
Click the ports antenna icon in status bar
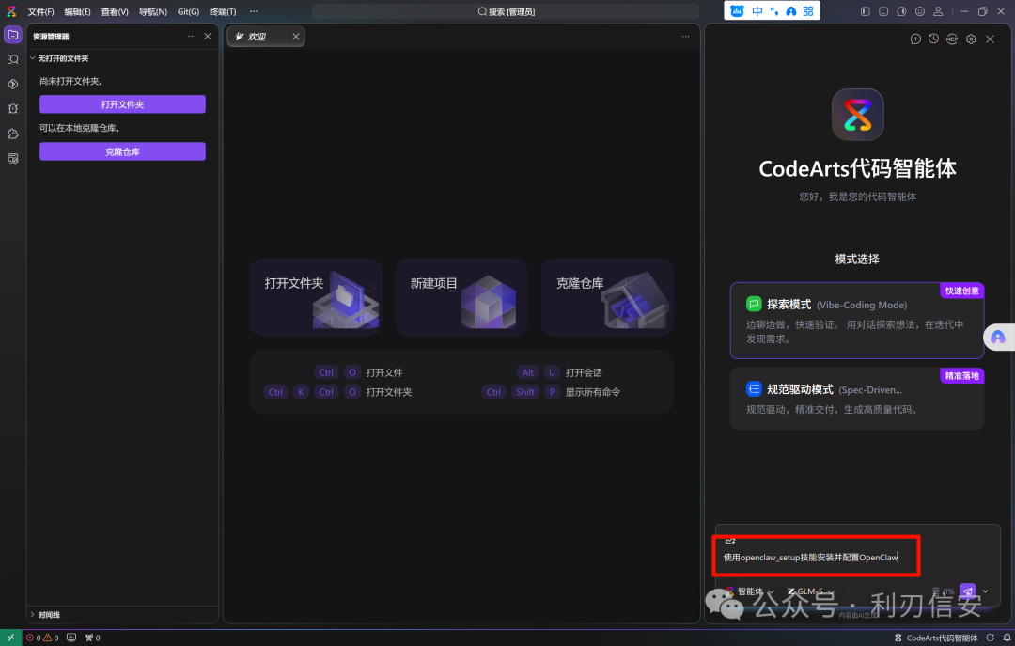92,638
